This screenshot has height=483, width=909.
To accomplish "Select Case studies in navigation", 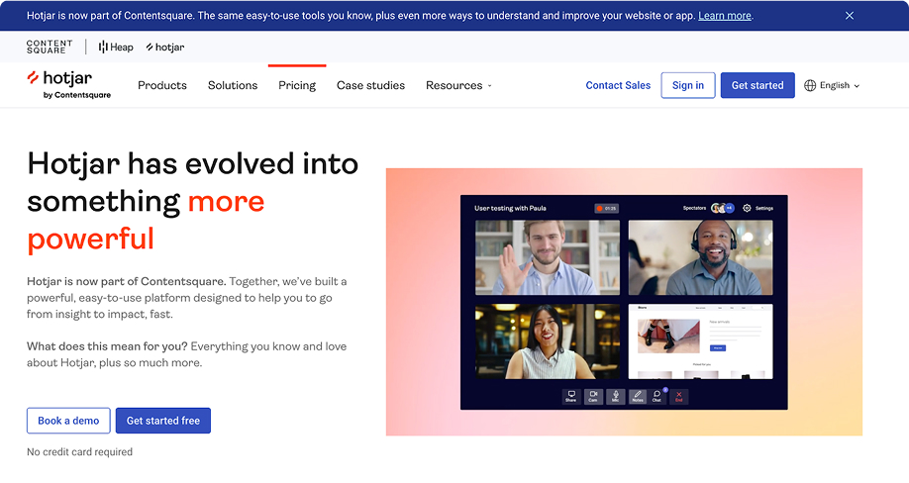I will point(370,86).
